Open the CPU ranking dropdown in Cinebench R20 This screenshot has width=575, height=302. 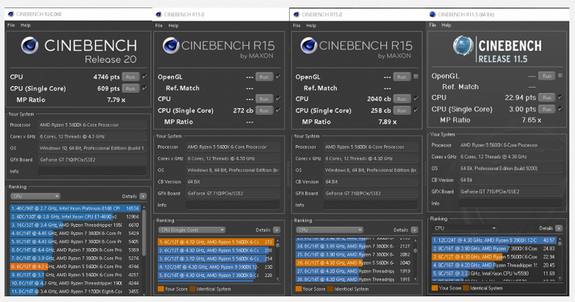click(x=35, y=197)
